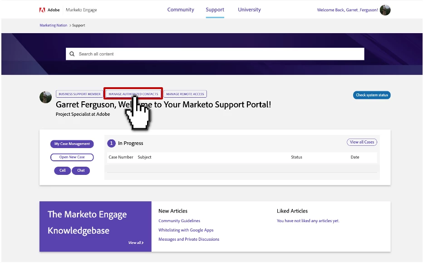Viewport: 423px width, 263px height.
Task: Click the Case Number column header
Action: click(121, 157)
